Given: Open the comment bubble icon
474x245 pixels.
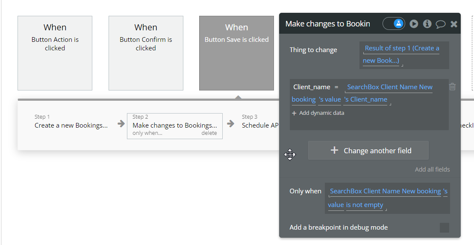Looking at the screenshot, I should coord(440,24).
